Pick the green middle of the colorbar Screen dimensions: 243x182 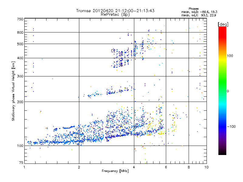[x=222, y=82]
